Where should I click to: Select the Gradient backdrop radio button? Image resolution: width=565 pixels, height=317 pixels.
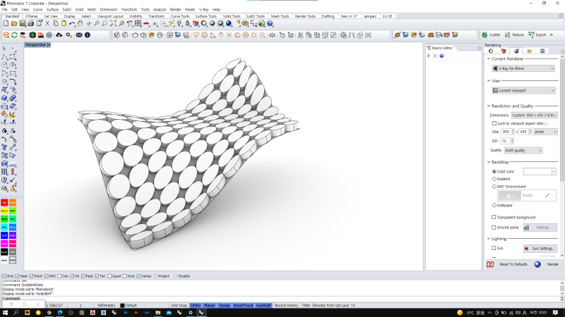[494, 179]
